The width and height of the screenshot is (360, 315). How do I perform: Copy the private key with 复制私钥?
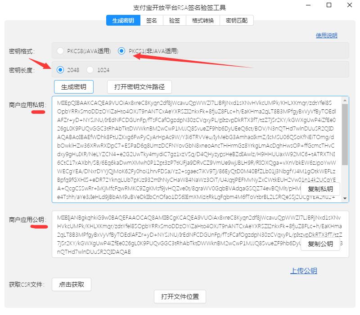click(320, 189)
